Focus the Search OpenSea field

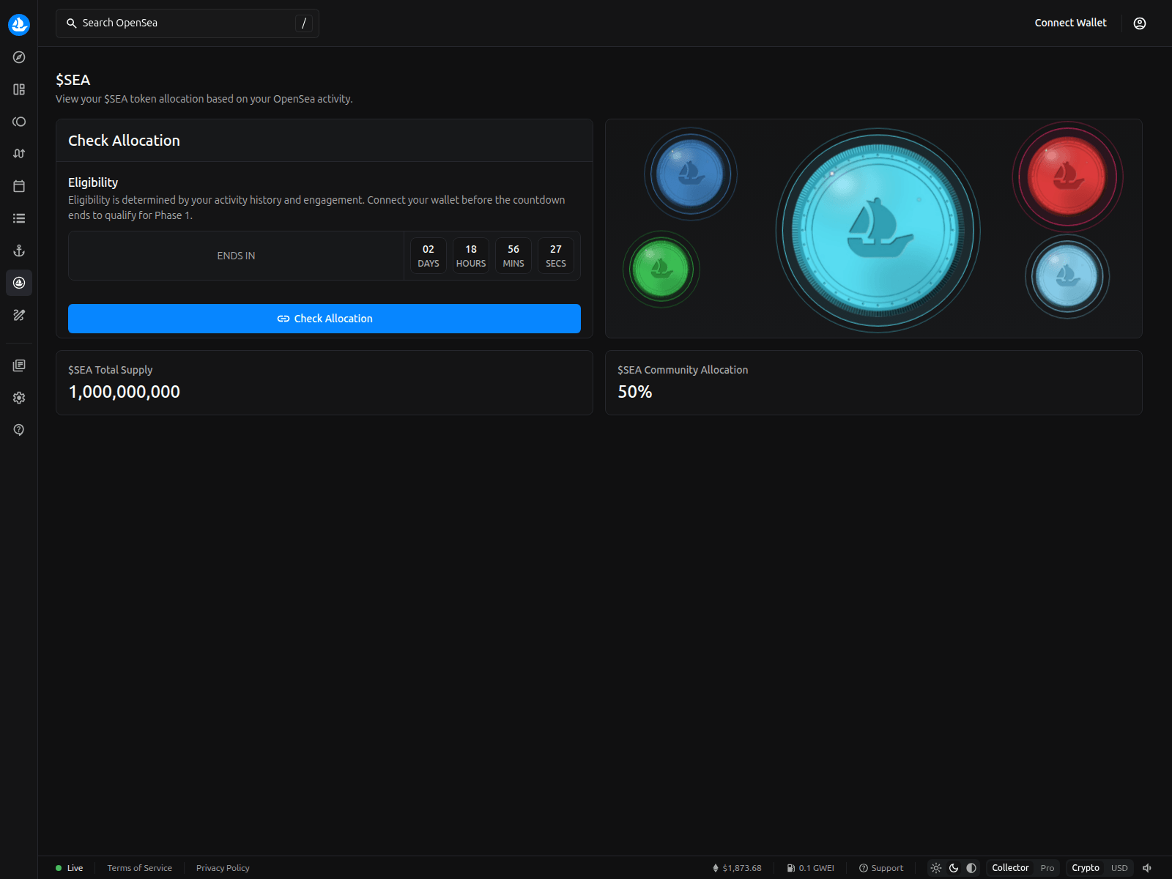tap(188, 23)
